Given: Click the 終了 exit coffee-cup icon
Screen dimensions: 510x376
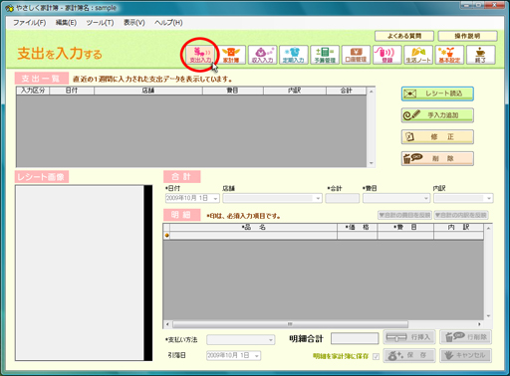Looking at the screenshot, I should coord(481,55).
